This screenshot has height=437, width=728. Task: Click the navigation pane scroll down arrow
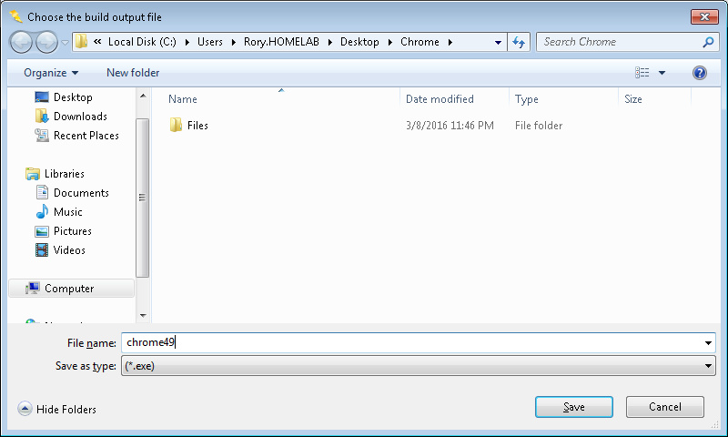pyautogui.click(x=143, y=315)
